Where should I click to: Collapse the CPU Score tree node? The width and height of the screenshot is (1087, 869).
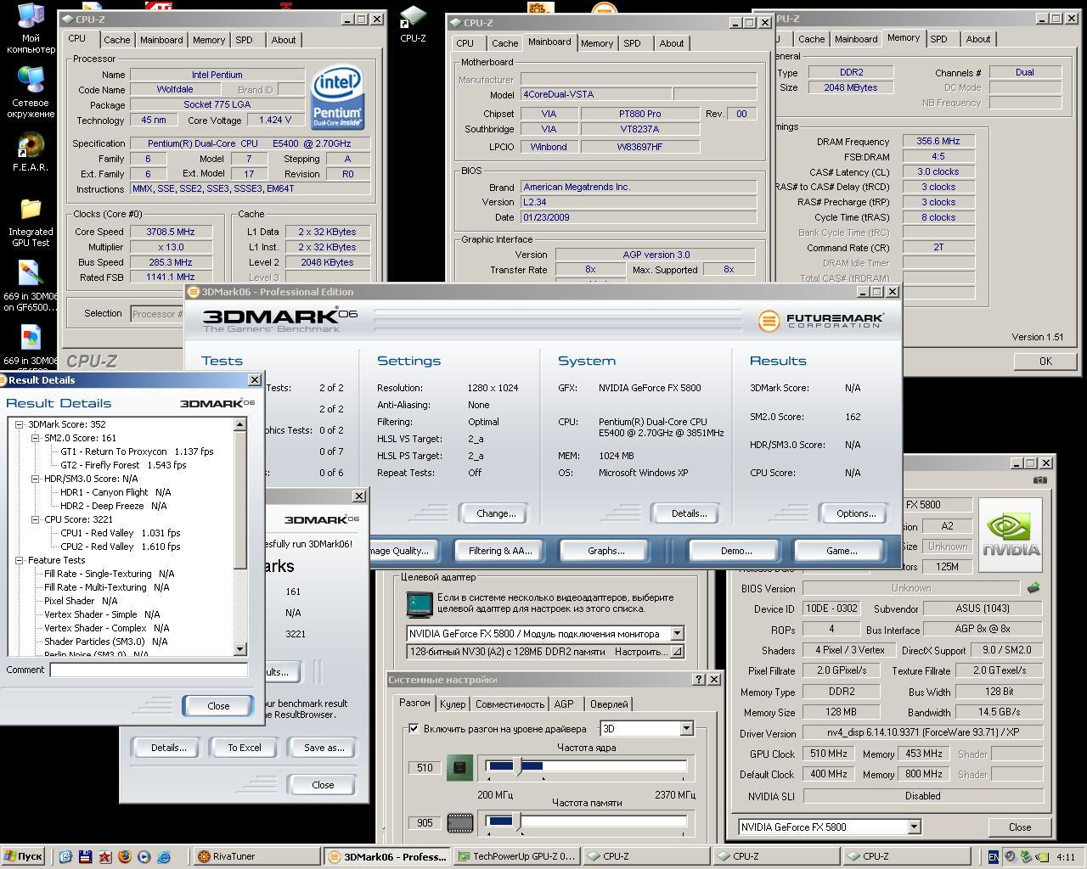pyautogui.click(x=35, y=519)
